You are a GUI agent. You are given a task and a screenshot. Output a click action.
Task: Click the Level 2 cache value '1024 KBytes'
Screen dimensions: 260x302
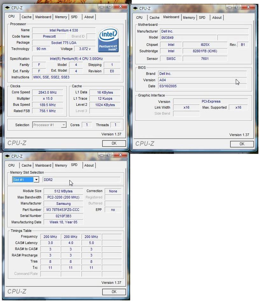tap(105, 105)
